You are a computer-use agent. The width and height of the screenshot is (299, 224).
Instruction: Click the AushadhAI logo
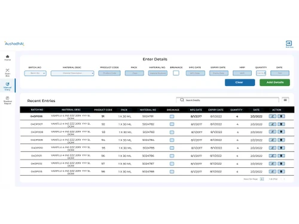click(14, 44)
